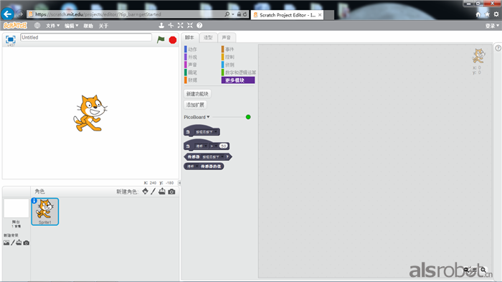Image resolution: width=502 pixels, height=282 pixels.
Task: Click the 添加扩展 add extension button
Action: [195, 105]
